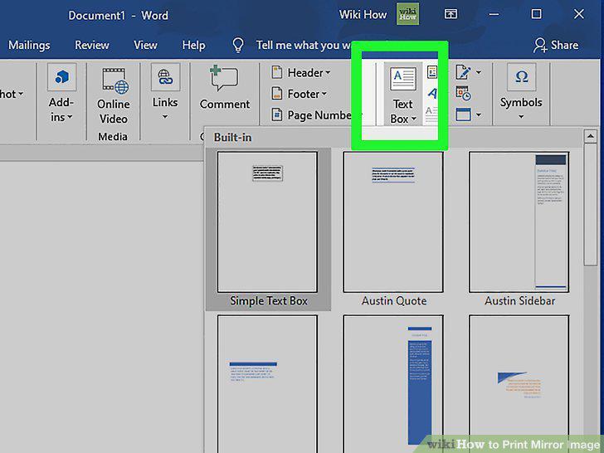Expand the Footer dropdown

pyautogui.click(x=324, y=94)
